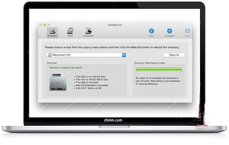Click the "An index of 10 indicates" description

point(158,81)
